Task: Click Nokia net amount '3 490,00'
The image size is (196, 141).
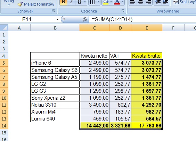Action: [x=95, y=105]
